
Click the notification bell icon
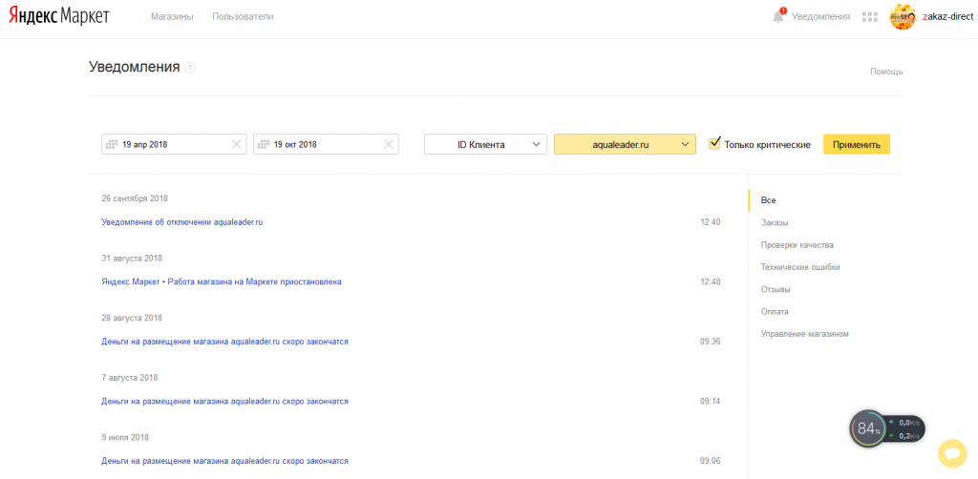[x=778, y=16]
